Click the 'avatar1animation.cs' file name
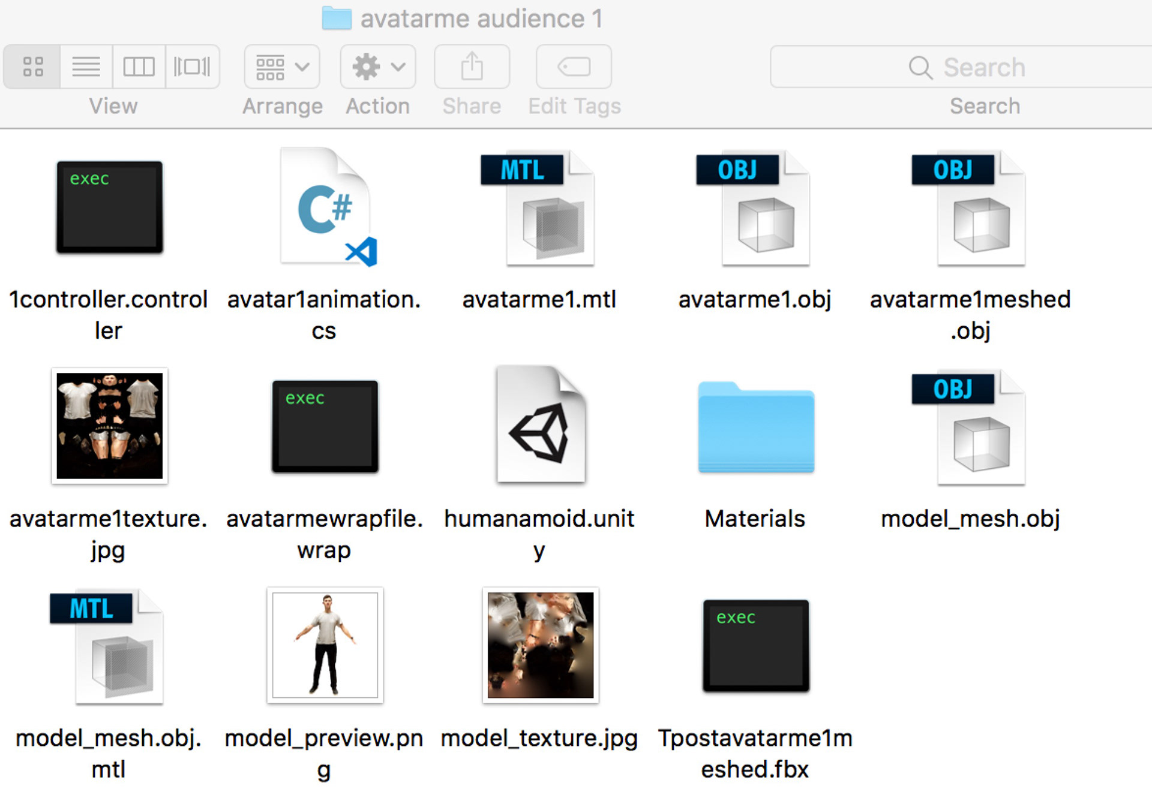Screen dimensions: 1152x801 pyautogui.click(x=324, y=315)
